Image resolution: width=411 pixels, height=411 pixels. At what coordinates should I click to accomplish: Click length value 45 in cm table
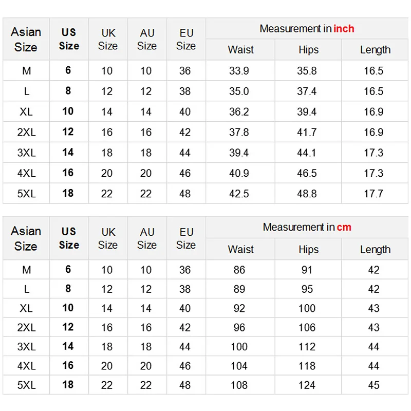click(x=373, y=385)
